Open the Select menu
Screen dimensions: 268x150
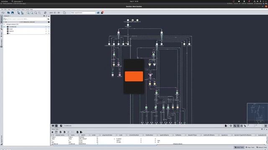pyautogui.click(x=13, y=10)
